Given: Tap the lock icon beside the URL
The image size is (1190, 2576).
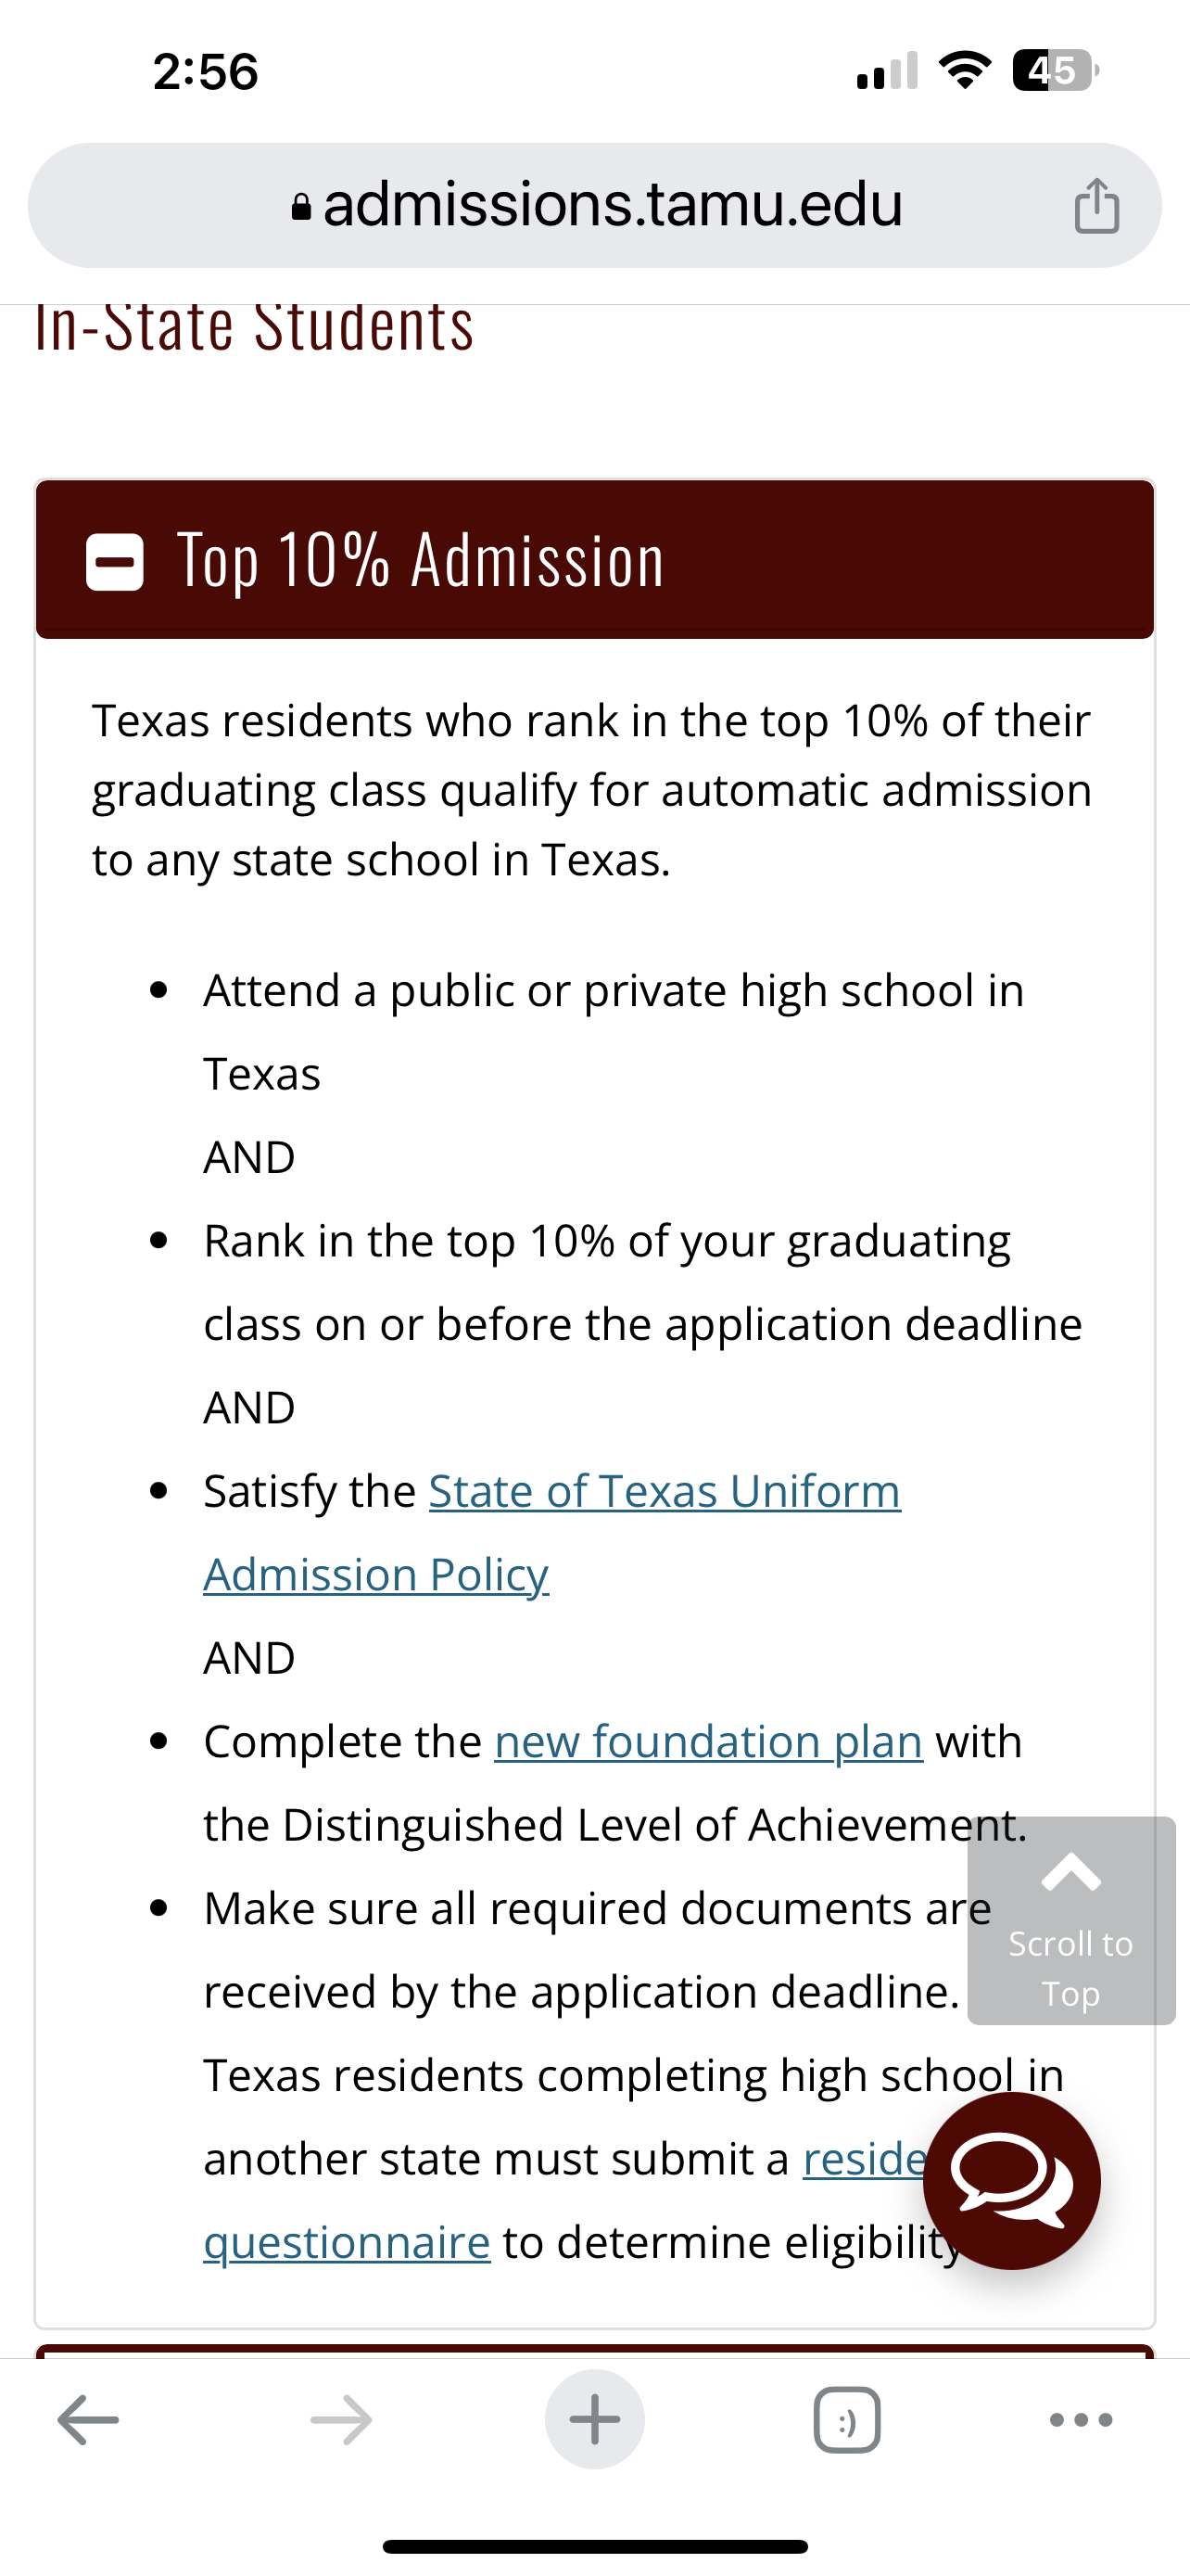Looking at the screenshot, I should click(x=301, y=207).
